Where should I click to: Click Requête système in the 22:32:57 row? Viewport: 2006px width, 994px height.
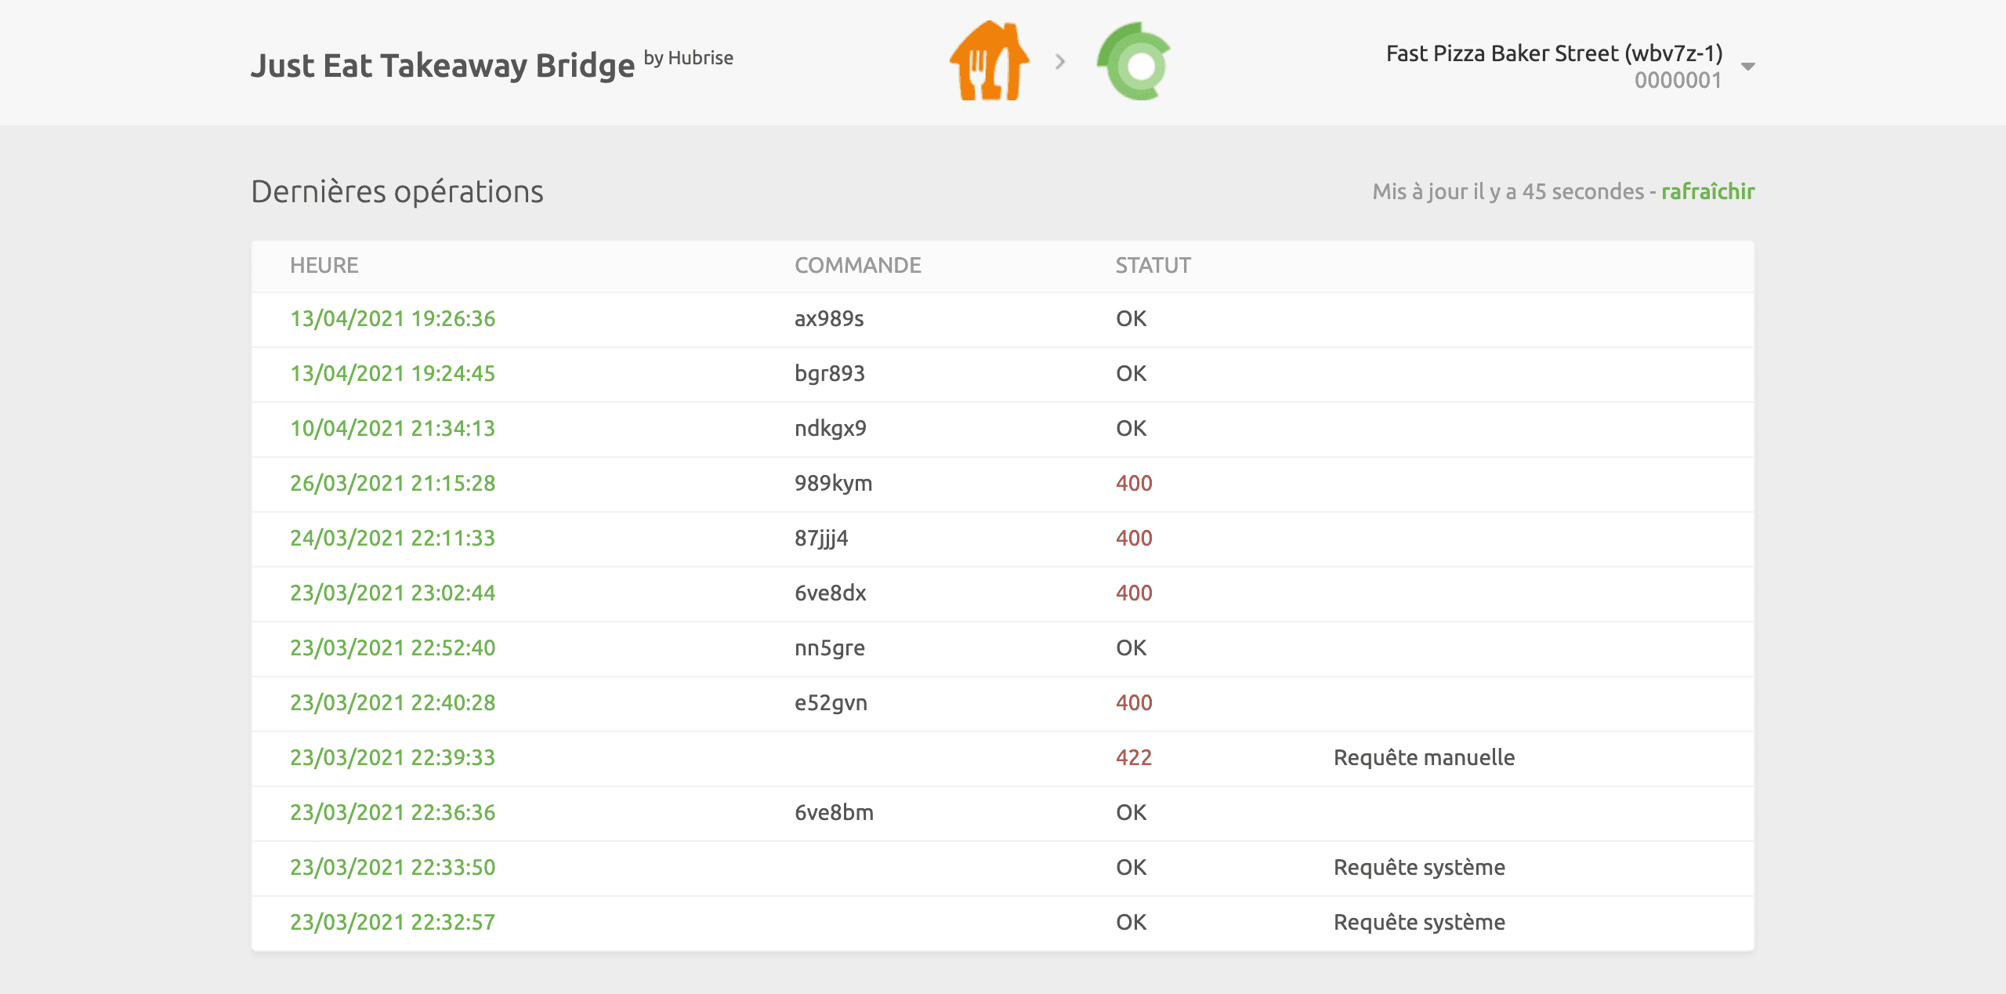point(1419,923)
